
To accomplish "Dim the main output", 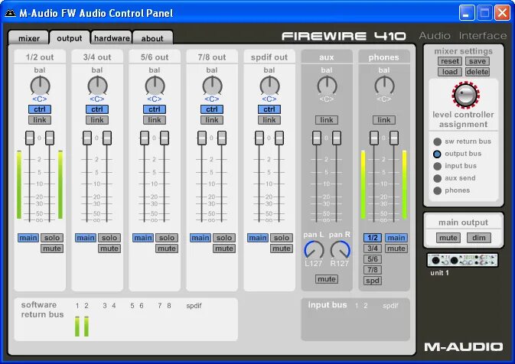I will [478, 238].
